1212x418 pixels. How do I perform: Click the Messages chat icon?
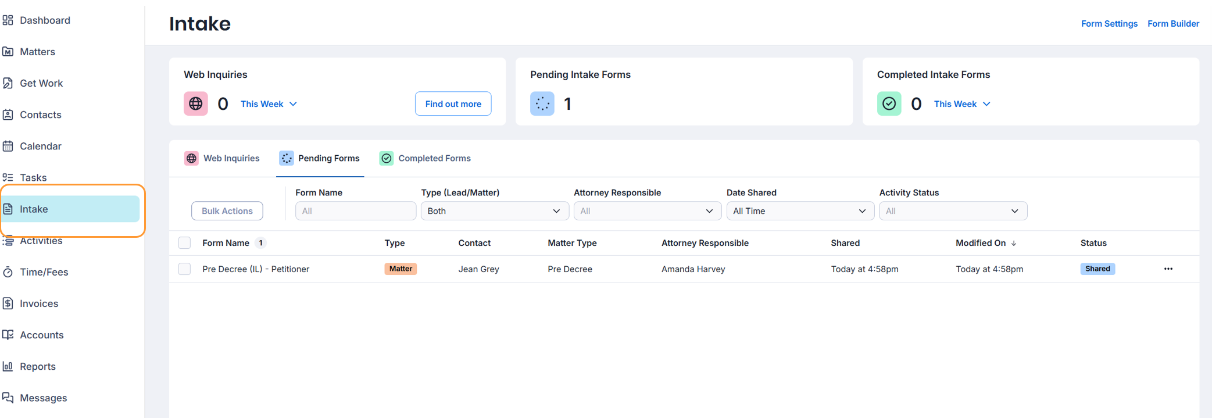point(8,398)
